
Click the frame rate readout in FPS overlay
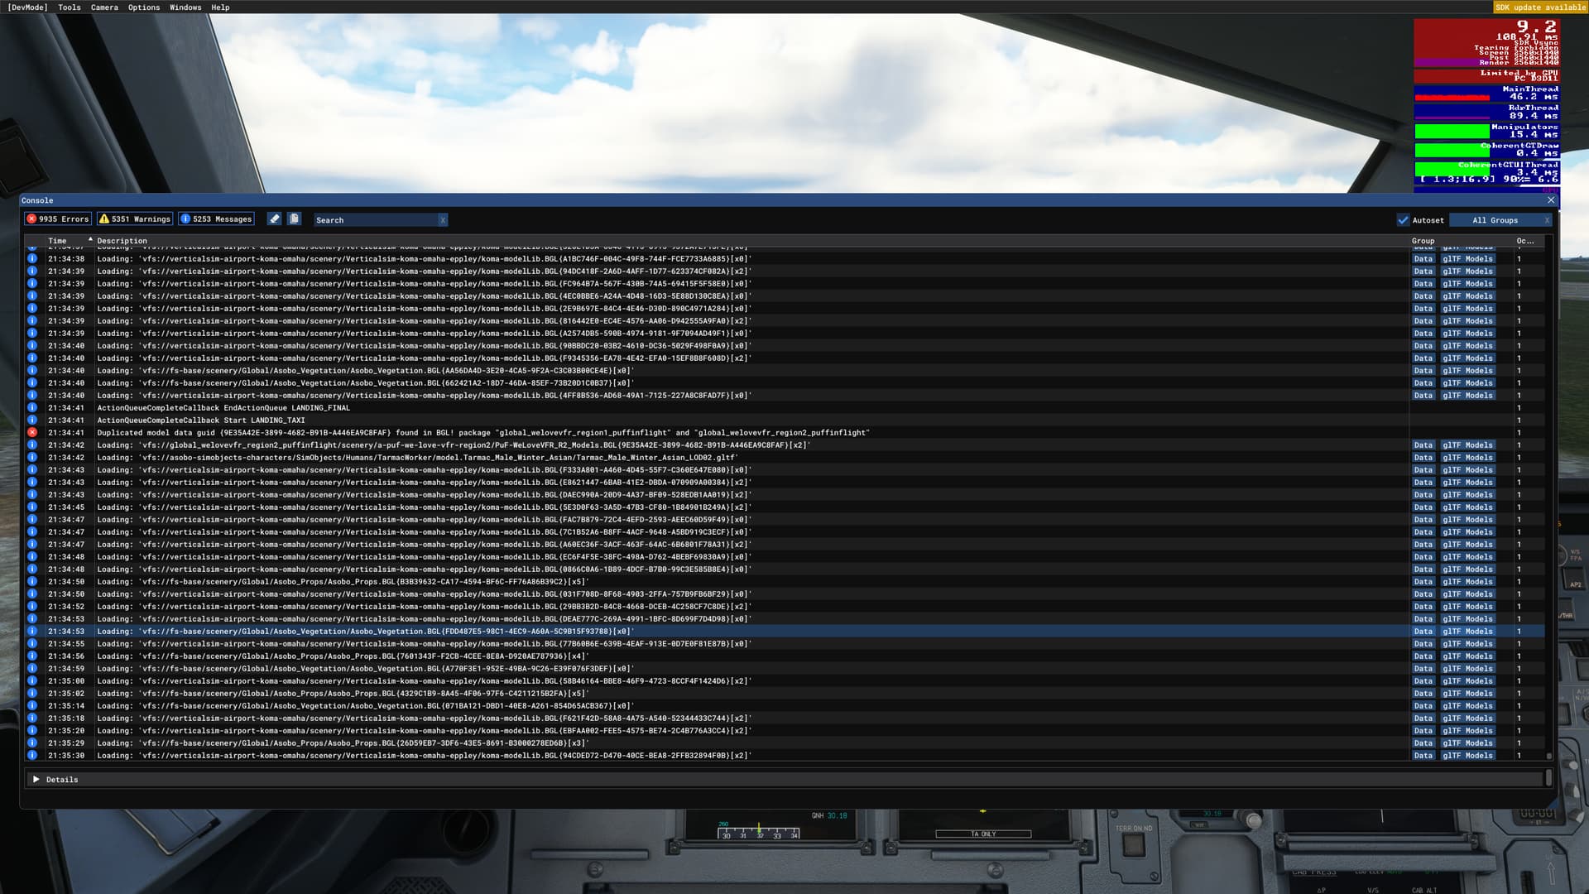tap(1536, 26)
